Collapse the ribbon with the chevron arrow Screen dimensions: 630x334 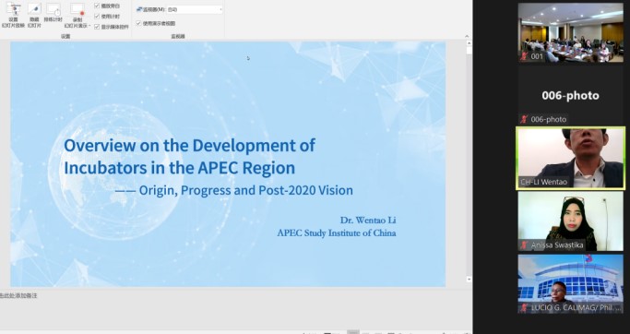[467, 36]
